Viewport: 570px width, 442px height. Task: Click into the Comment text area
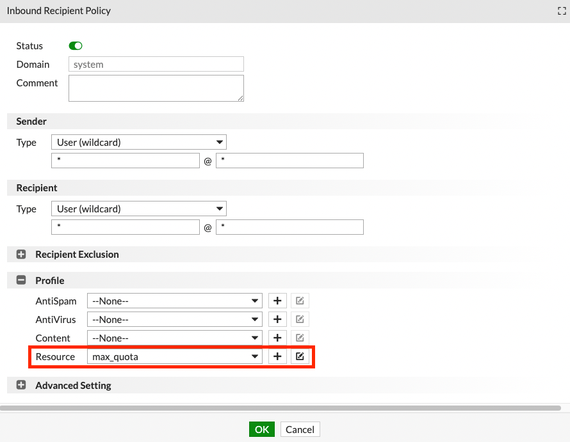156,88
